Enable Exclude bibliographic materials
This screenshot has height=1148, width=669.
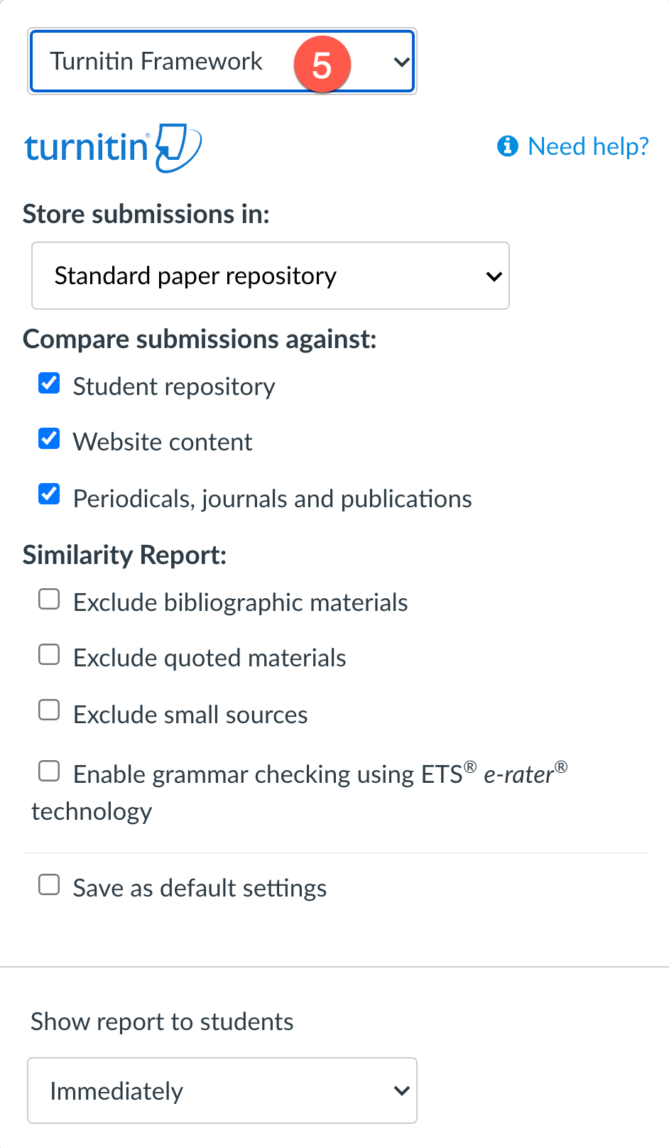coord(49,600)
